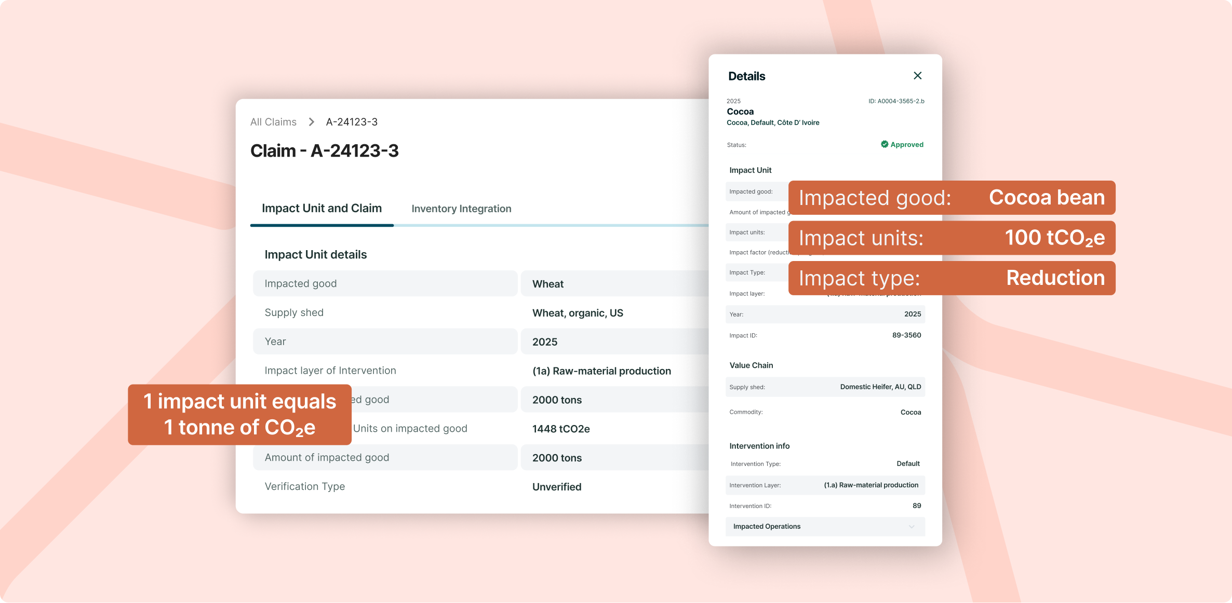1232x603 pixels.
Task: Click the breadcrumb chevron arrow icon
Action: [311, 122]
